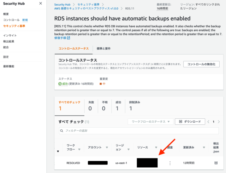Open インサイト in the sidebar
The height and width of the screenshot is (173, 226).
tap(10, 36)
